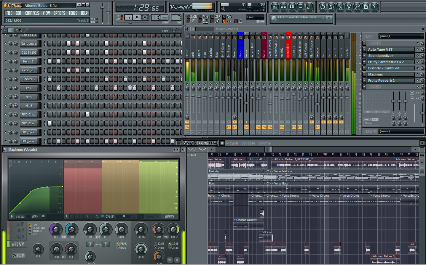Screen dimensions: 426x265
Task: Click the Playlist snap grid icon
Action: 222,143
